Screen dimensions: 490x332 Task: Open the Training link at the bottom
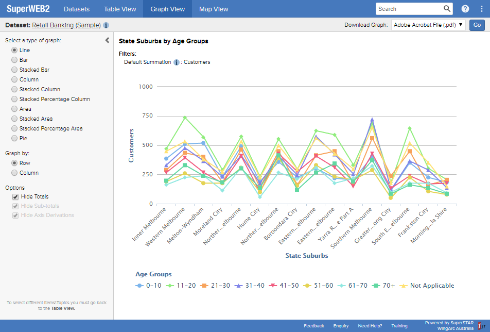point(399,325)
